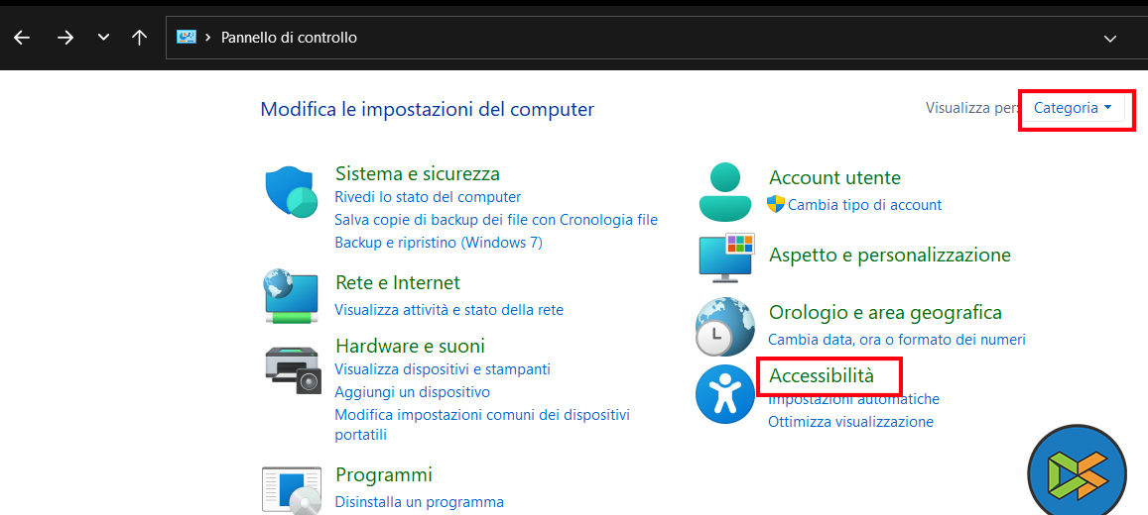Expand the address bar history dropdown
The height and width of the screenshot is (515, 1148).
1110,38
